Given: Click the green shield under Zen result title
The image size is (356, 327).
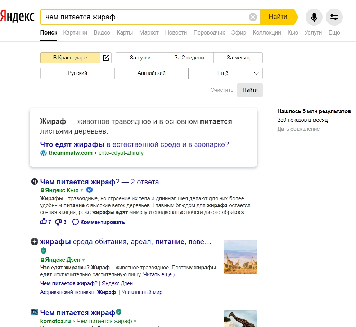Looking at the screenshot, I should [x=43, y=251].
